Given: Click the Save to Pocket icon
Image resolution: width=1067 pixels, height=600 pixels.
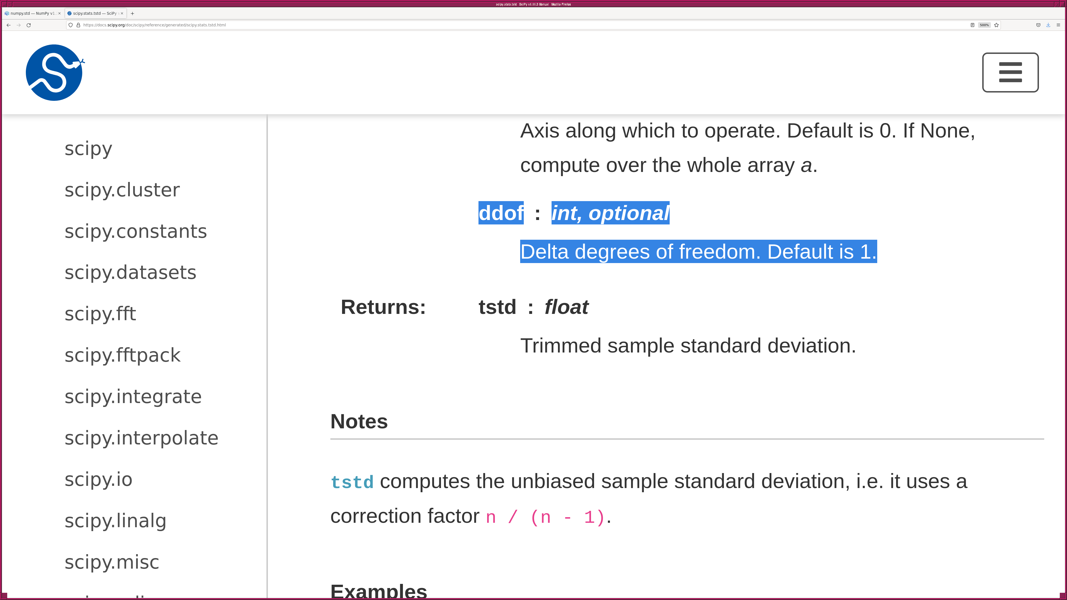Looking at the screenshot, I should point(1038,25).
